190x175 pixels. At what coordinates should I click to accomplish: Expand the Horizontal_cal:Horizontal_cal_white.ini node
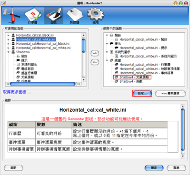9,48
